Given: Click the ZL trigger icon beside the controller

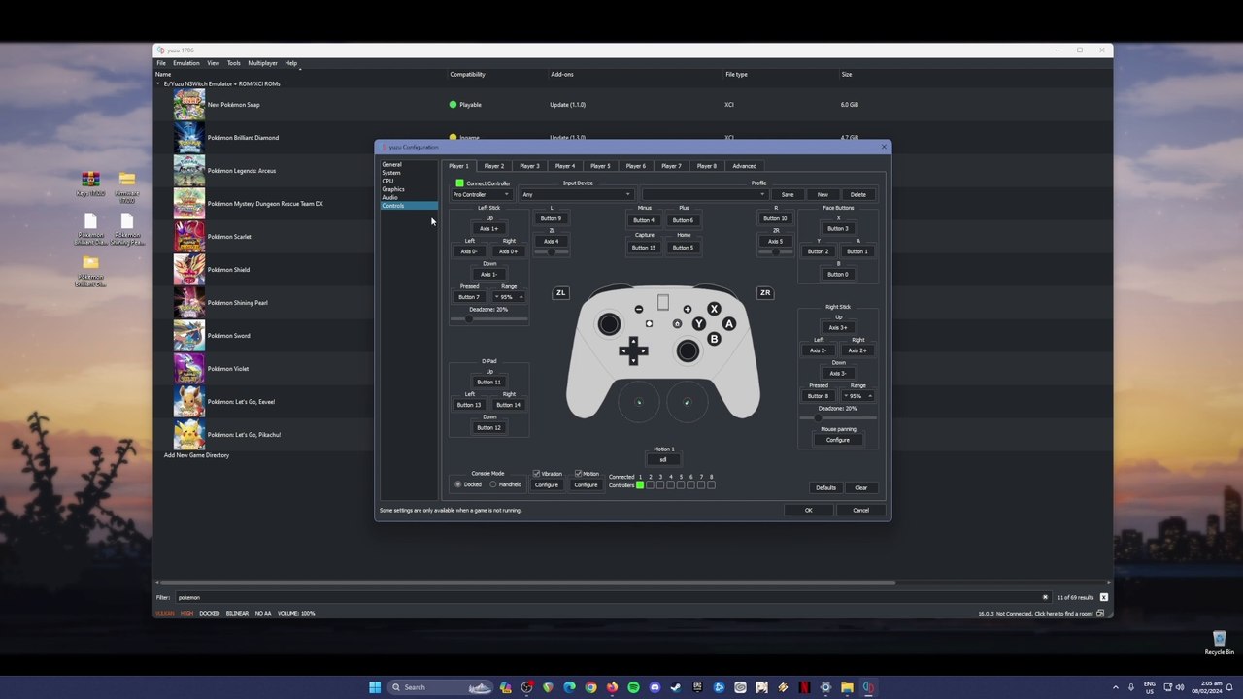Looking at the screenshot, I should point(560,292).
